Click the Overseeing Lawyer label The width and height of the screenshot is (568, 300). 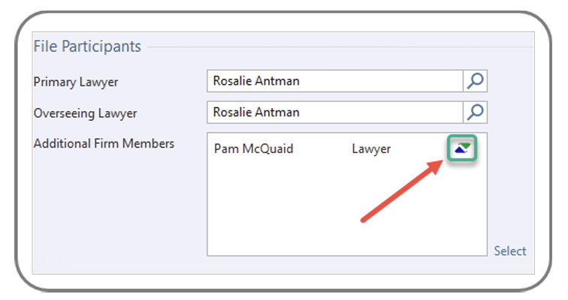tap(85, 113)
